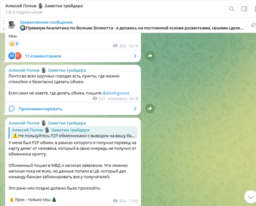Forward the post mentioning @alexbigwave
The height and width of the screenshot is (206, 256).
click(150, 108)
